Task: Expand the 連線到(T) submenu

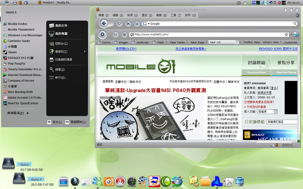Action: tap(67, 52)
